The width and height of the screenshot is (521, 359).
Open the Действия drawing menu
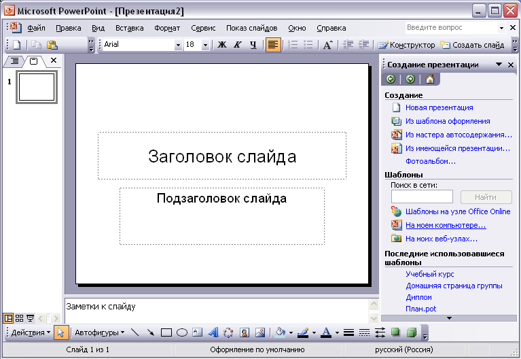click(31, 332)
